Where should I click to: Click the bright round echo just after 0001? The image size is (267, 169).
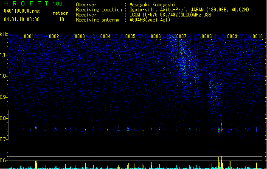point(36,128)
